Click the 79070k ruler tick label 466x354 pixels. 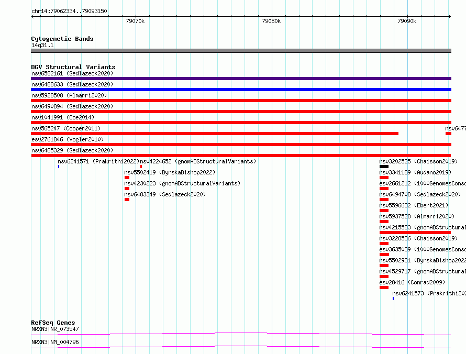point(135,21)
